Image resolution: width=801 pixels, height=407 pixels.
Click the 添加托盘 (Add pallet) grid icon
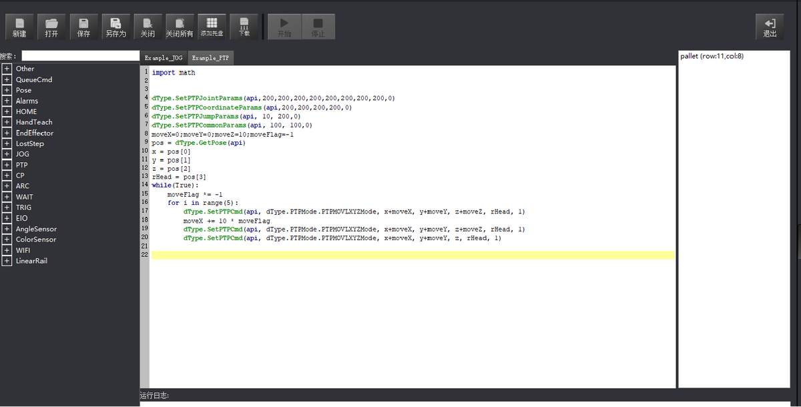(x=212, y=27)
